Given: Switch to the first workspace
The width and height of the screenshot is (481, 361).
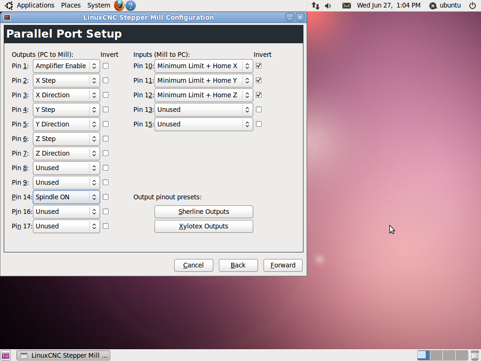Looking at the screenshot, I should (423, 355).
